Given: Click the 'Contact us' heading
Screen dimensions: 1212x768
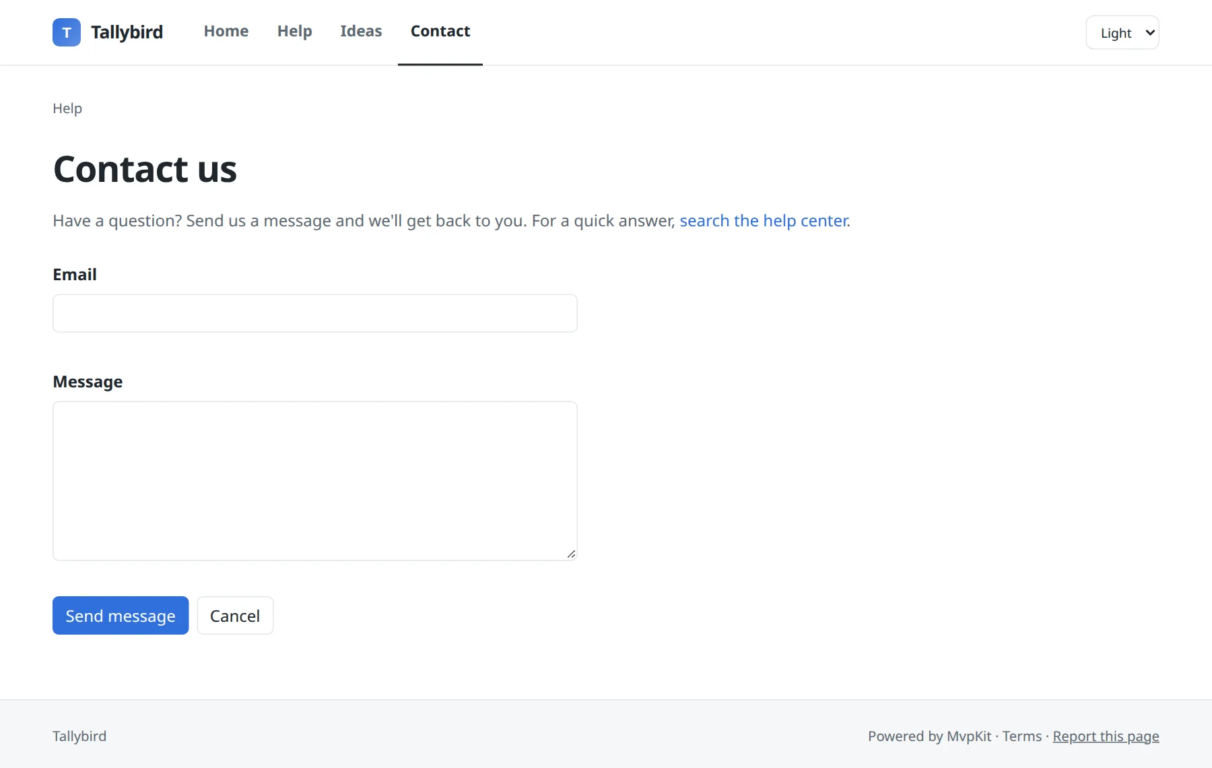Looking at the screenshot, I should [145, 168].
